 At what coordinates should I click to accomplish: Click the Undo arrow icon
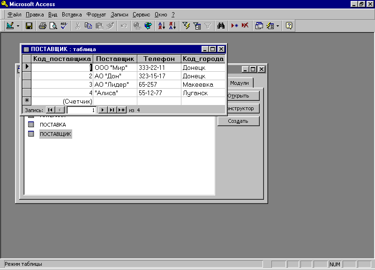point(124,26)
